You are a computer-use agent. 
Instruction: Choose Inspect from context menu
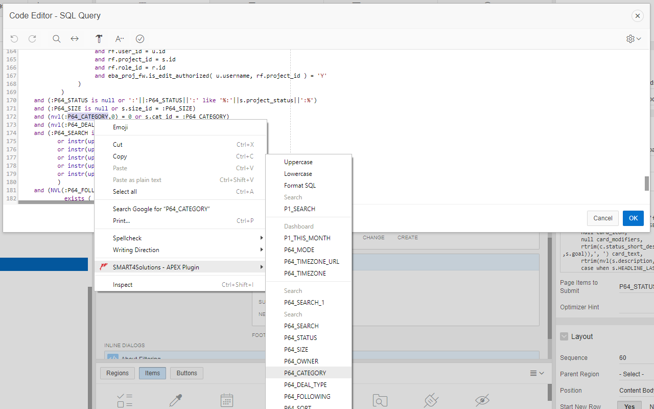pos(180,285)
